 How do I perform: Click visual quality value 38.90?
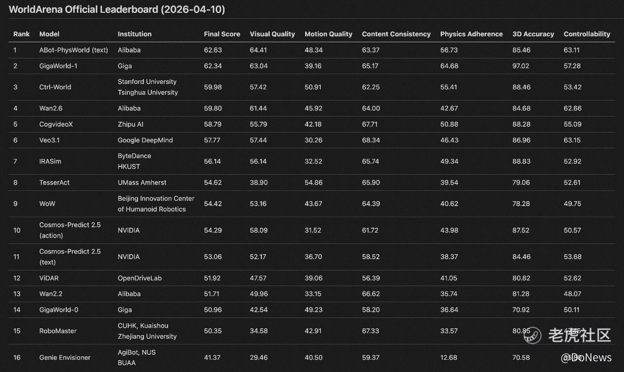click(x=259, y=182)
